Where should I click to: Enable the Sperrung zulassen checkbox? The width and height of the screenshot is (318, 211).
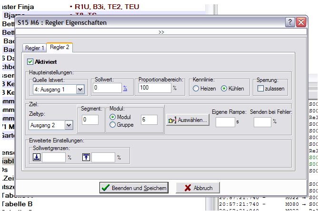click(260, 88)
